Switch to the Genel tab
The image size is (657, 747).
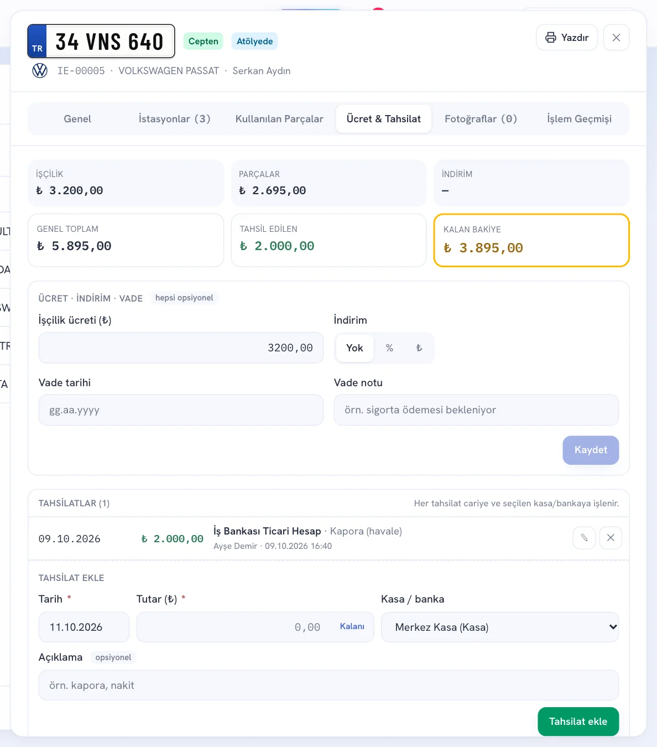[77, 119]
